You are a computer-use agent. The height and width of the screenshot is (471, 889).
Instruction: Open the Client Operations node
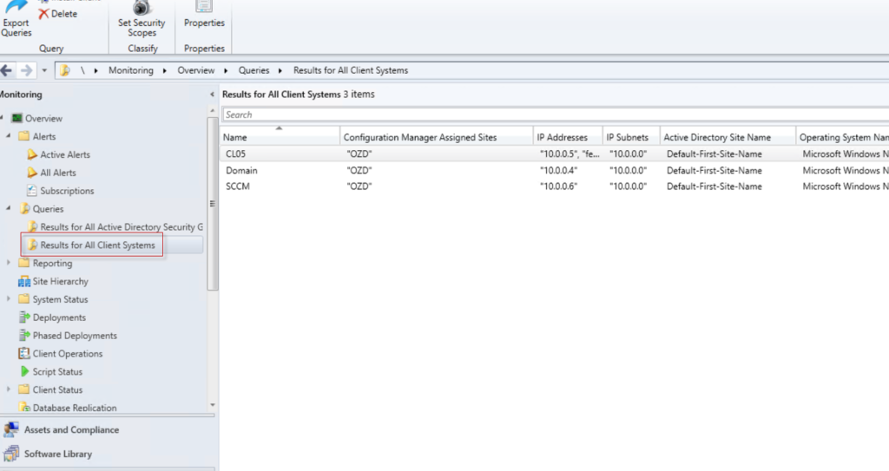pyautogui.click(x=68, y=354)
